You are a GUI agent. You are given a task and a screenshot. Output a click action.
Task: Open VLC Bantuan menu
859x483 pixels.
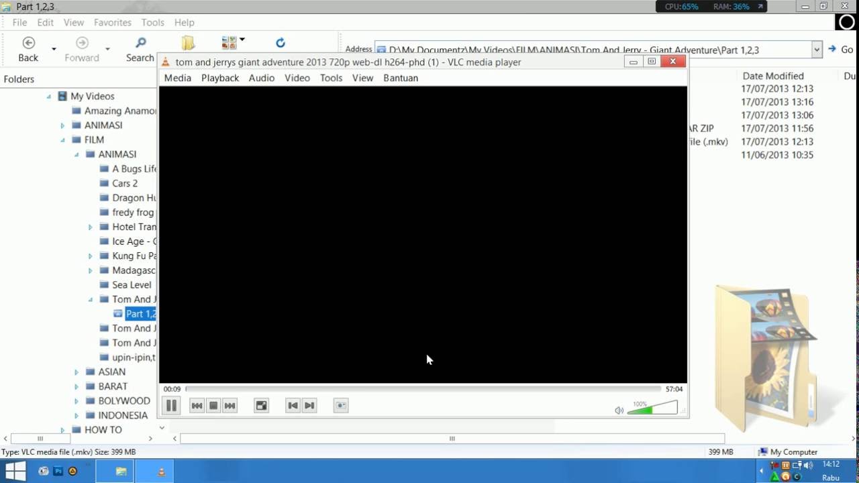point(401,78)
